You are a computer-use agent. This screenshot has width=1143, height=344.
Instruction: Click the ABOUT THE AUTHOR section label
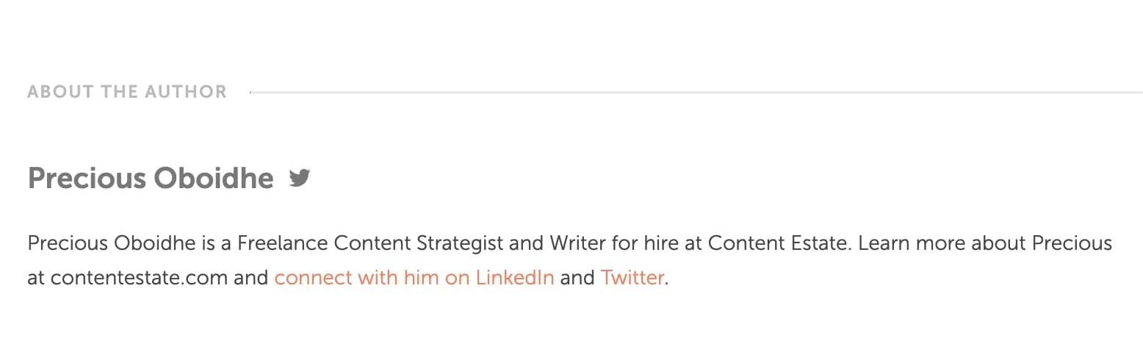tap(127, 92)
